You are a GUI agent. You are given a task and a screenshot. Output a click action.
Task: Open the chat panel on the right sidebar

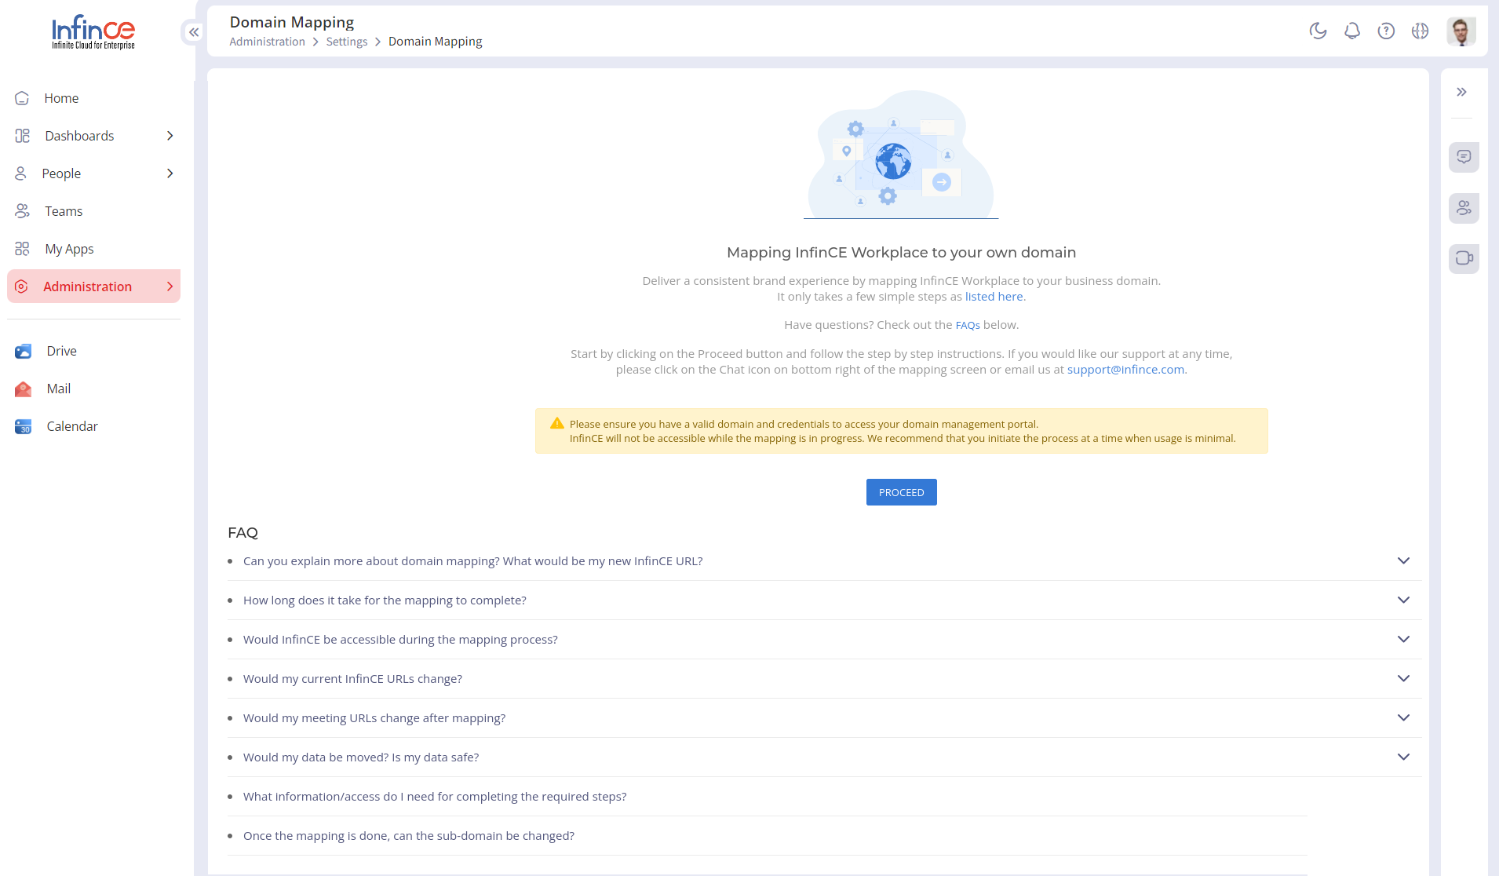tap(1464, 157)
